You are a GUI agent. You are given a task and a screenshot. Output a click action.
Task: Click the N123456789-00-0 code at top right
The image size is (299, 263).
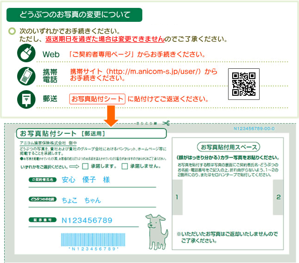pos(254,129)
